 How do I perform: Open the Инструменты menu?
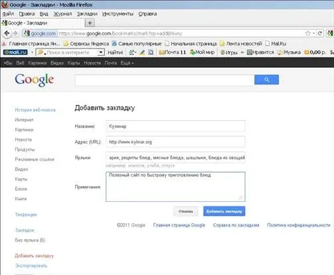118,14
